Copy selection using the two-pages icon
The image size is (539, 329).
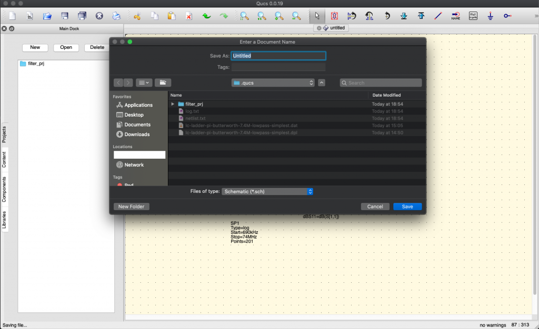click(x=155, y=16)
